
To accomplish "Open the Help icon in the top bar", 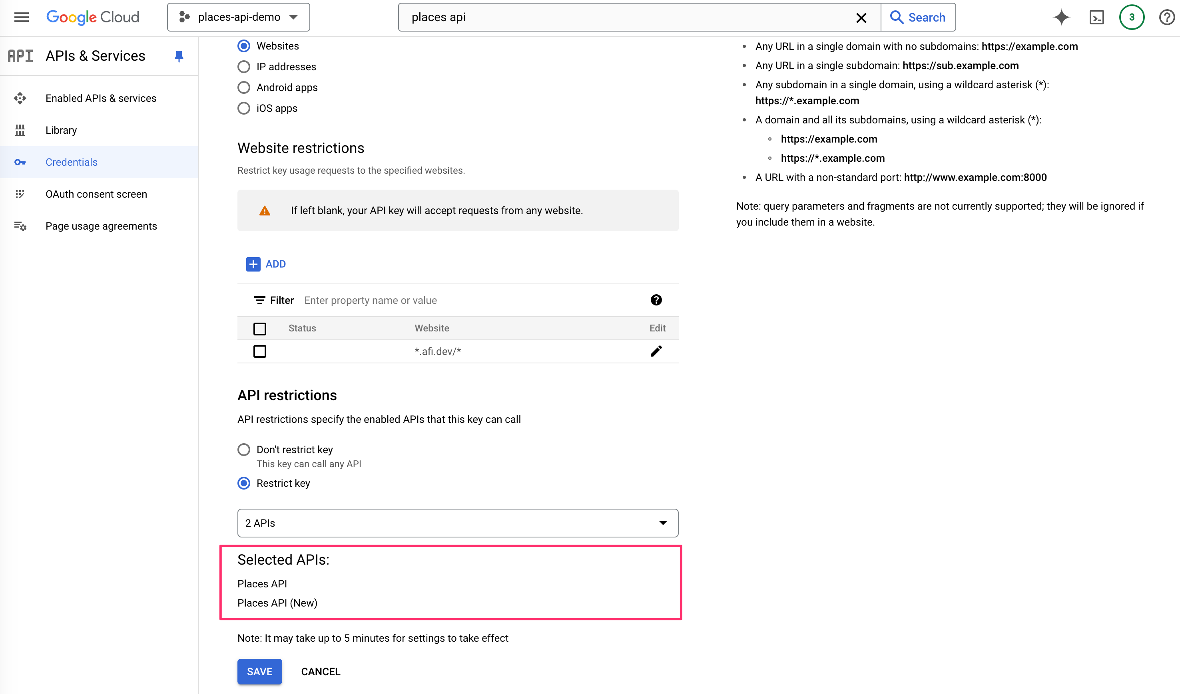I will tap(1167, 17).
